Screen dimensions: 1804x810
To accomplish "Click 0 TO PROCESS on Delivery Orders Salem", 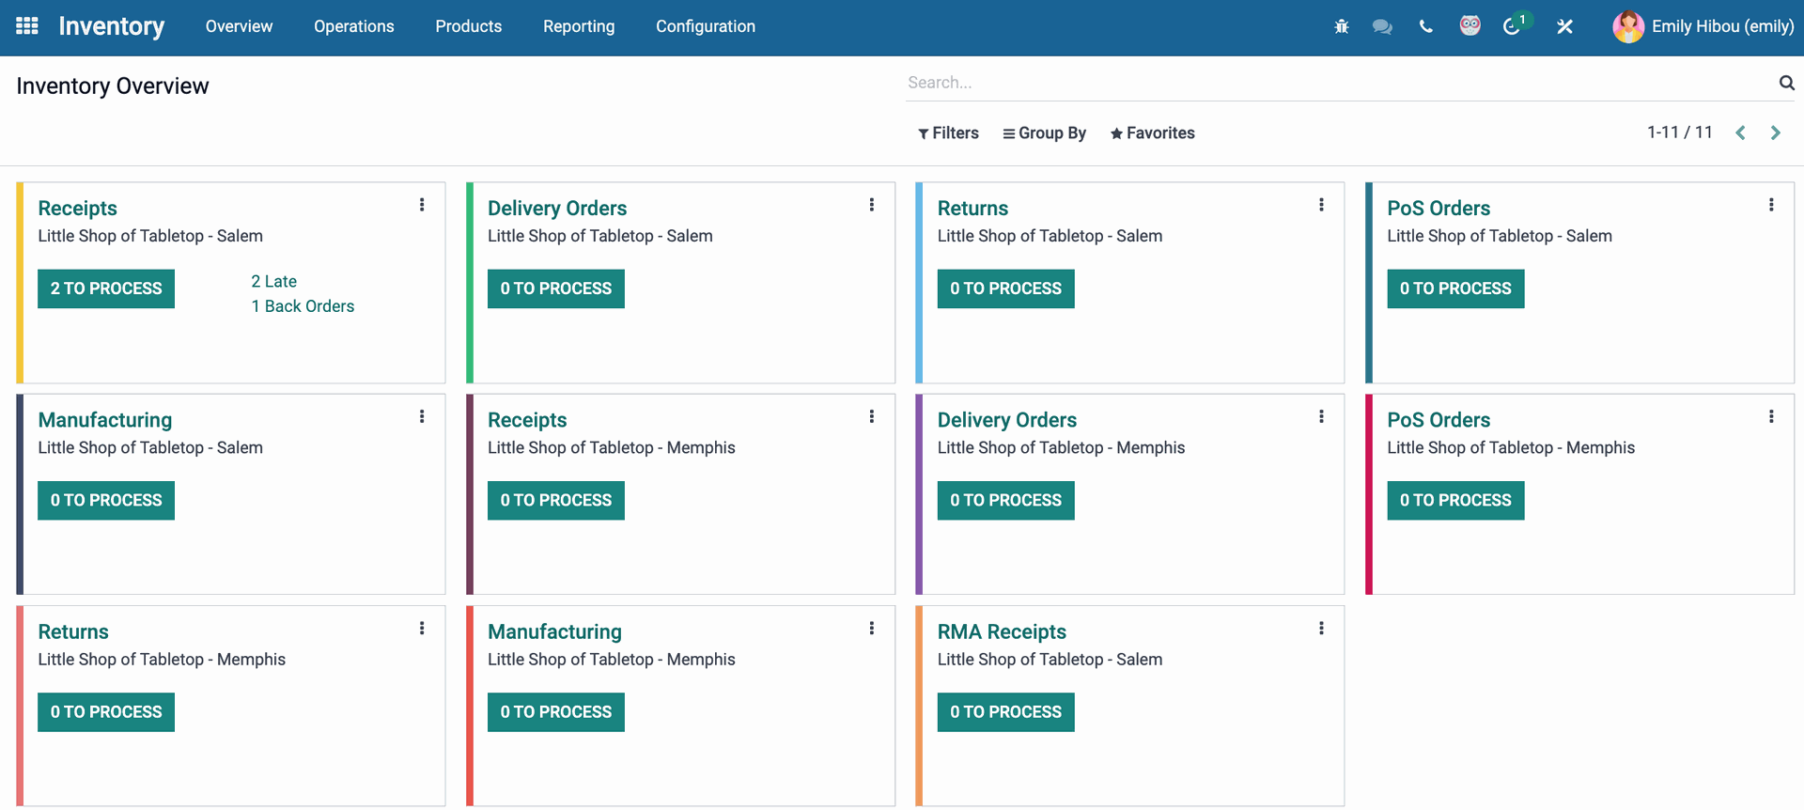I will coord(556,288).
